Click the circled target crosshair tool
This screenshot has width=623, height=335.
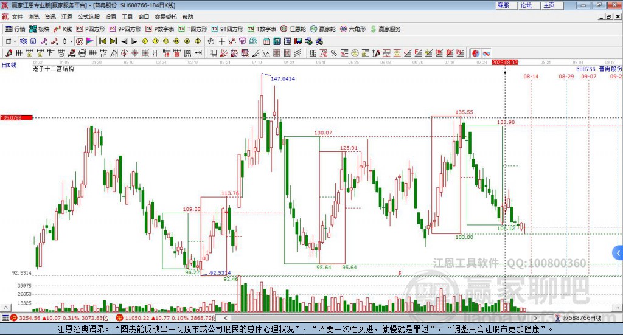[x=124, y=53]
